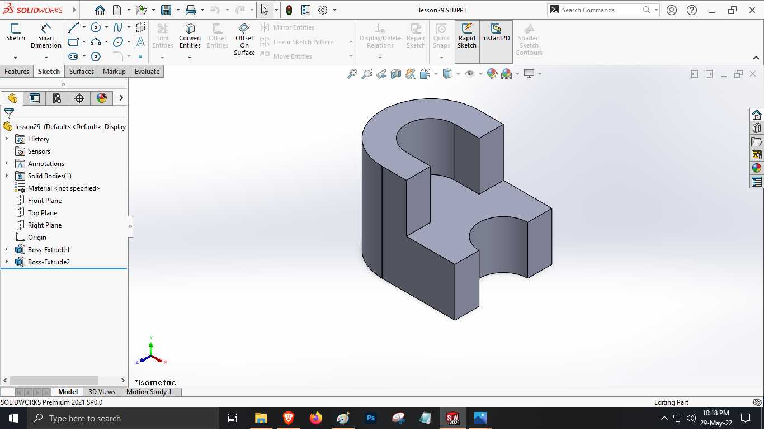Open SolidWorks Help question icon

click(692, 10)
